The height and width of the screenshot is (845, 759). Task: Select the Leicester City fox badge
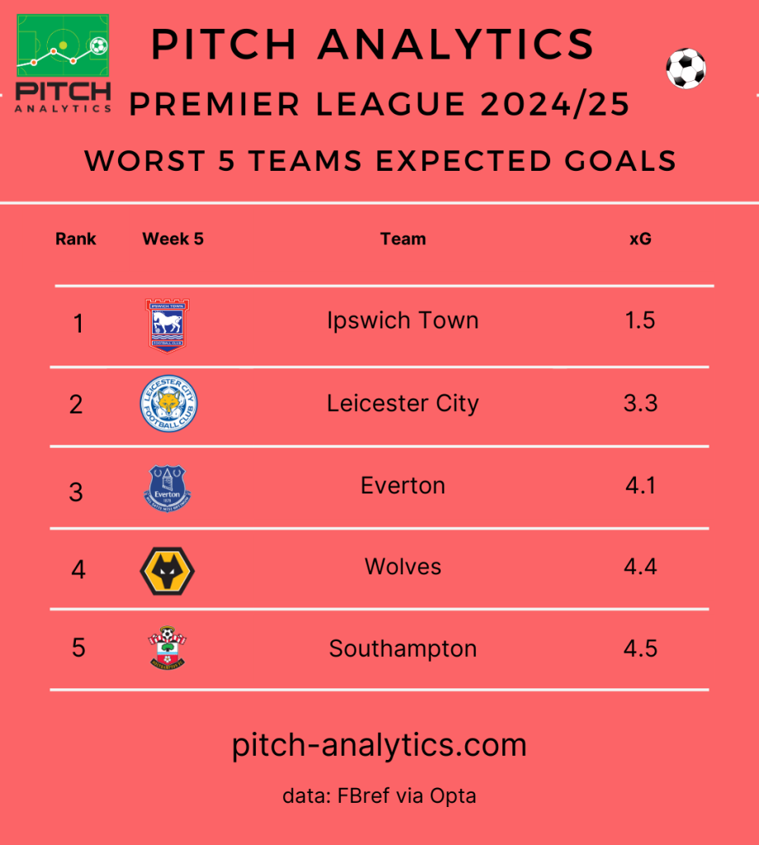coord(168,404)
